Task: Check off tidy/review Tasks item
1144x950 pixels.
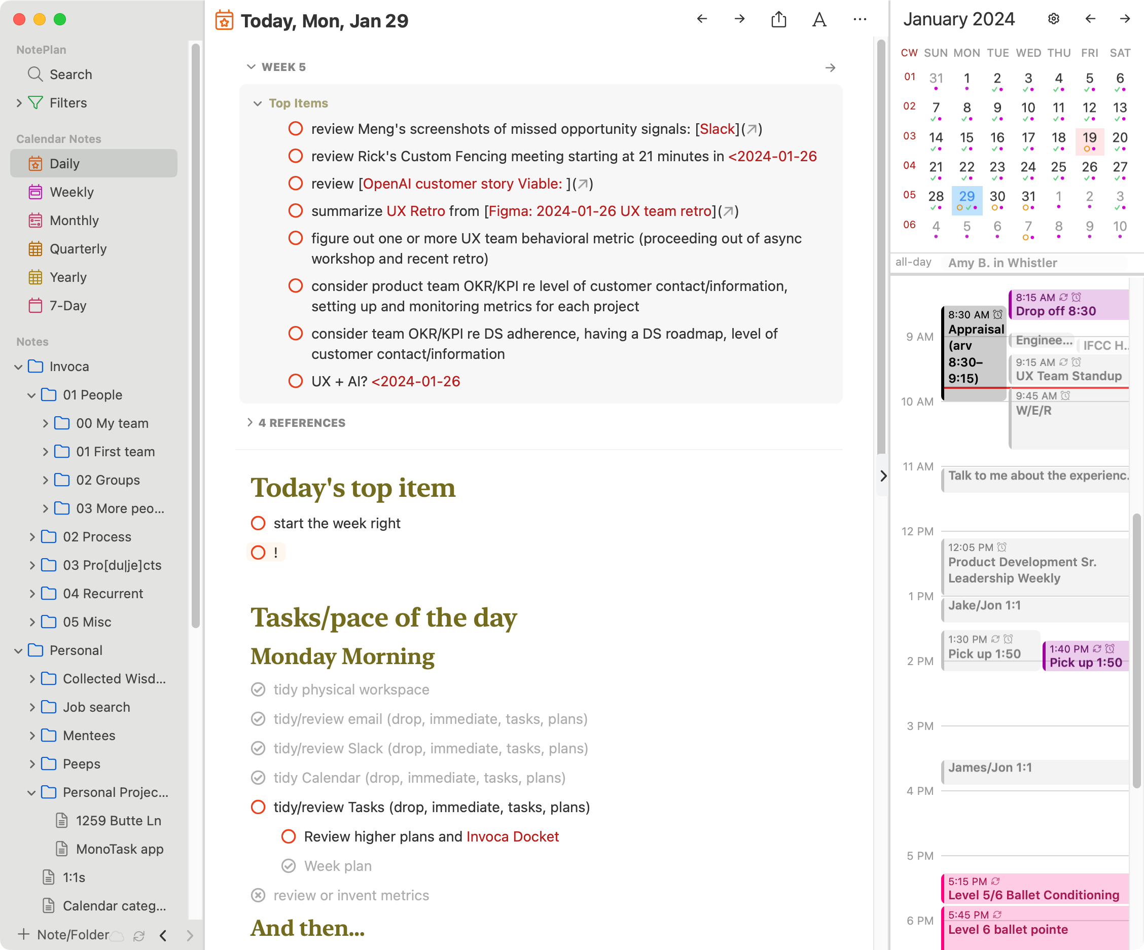Action: click(x=258, y=807)
